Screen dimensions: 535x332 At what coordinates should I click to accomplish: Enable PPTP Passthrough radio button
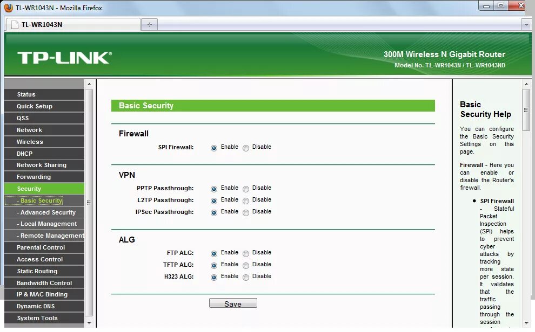click(214, 189)
